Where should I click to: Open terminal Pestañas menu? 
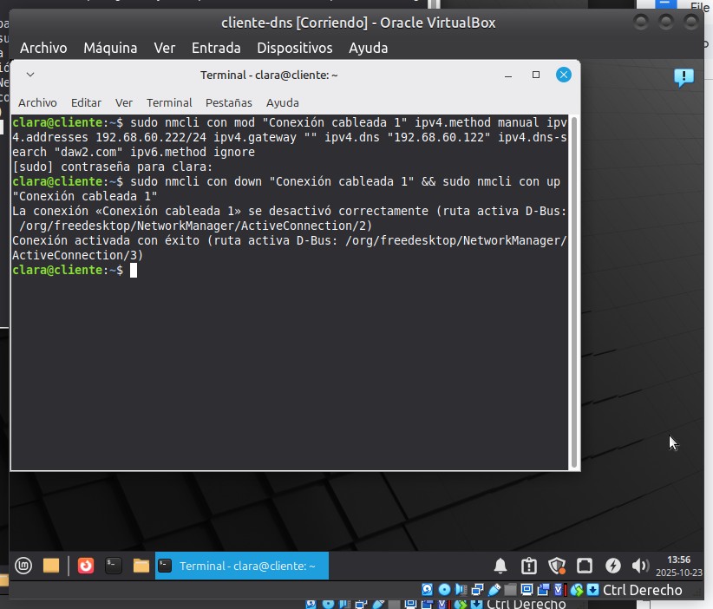229,102
